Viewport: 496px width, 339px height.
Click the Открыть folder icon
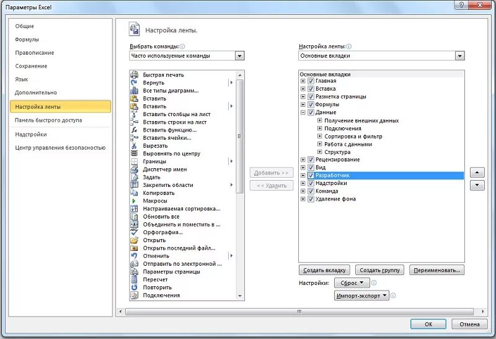pyautogui.click(x=134, y=240)
